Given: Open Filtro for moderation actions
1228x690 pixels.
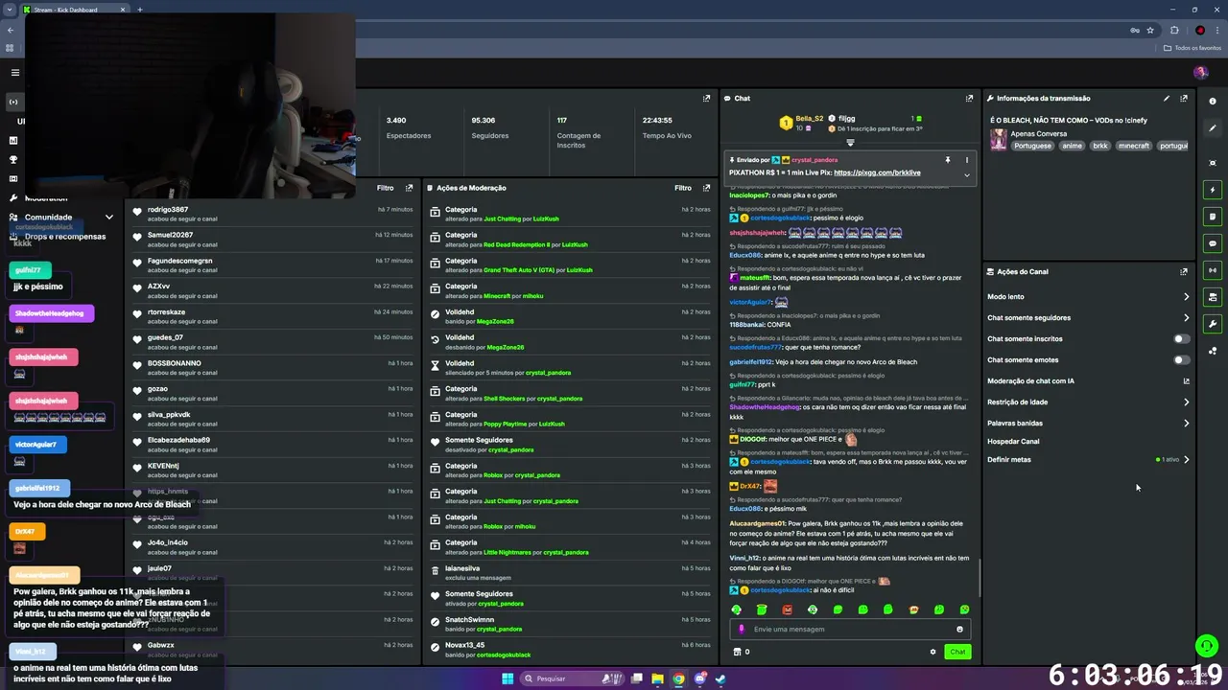Looking at the screenshot, I should pyautogui.click(x=683, y=188).
